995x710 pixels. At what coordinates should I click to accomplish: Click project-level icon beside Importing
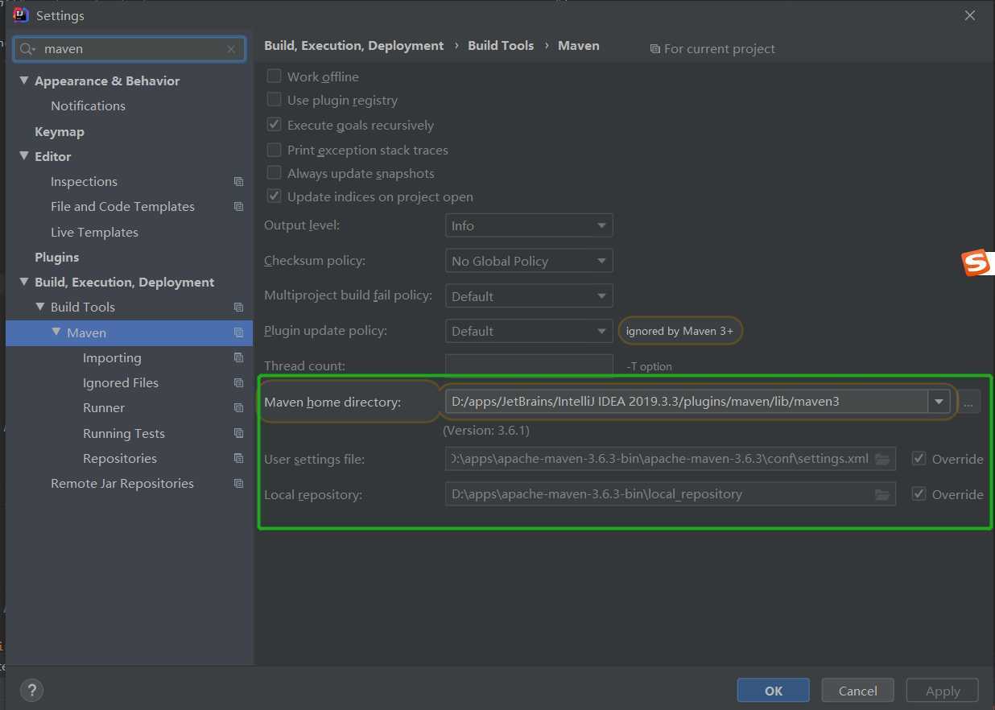point(238,357)
